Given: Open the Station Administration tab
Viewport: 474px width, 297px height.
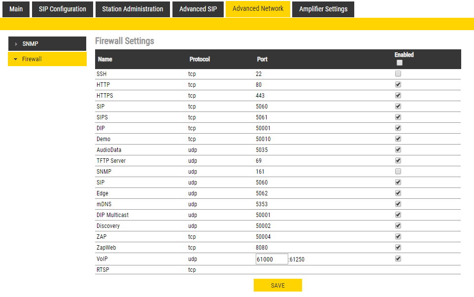Looking at the screenshot, I should pos(133,9).
